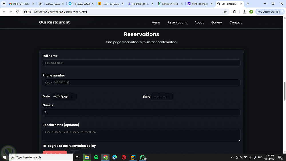Open the Chrome three-dot menu
The image size is (286, 161).
click(x=282, y=12)
